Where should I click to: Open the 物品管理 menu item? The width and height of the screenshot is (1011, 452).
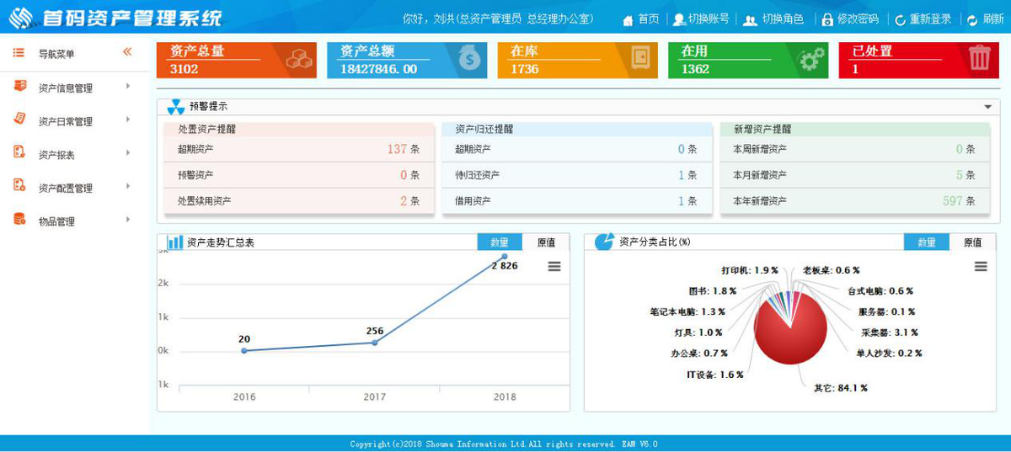56,221
